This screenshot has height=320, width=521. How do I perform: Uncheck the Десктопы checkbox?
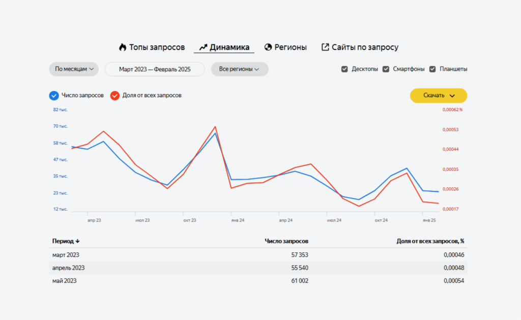click(x=344, y=69)
